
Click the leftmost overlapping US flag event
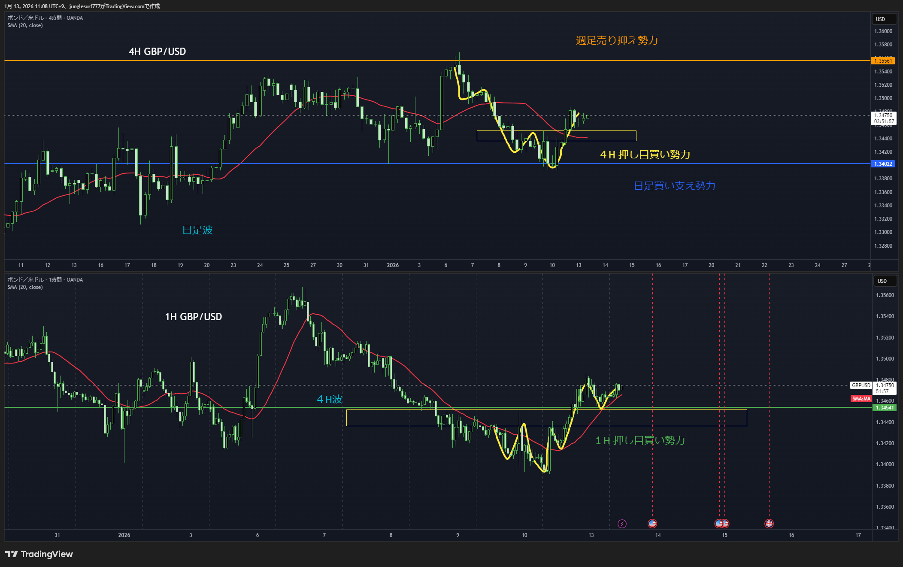pos(718,524)
